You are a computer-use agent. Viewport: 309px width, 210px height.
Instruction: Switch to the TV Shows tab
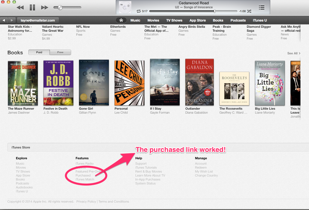(174, 20)
